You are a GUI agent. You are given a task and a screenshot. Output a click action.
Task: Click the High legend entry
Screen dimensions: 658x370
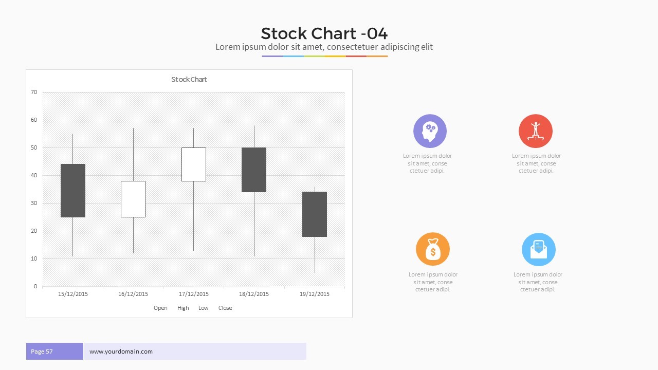pos(183,308)
